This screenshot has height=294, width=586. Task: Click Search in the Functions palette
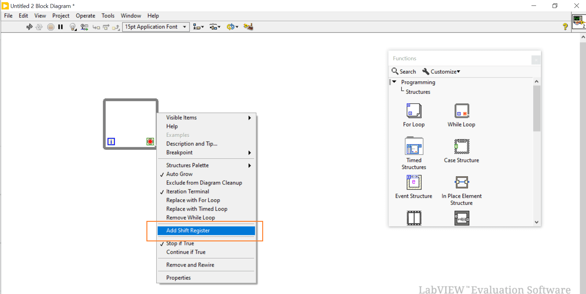click(406, 71)
